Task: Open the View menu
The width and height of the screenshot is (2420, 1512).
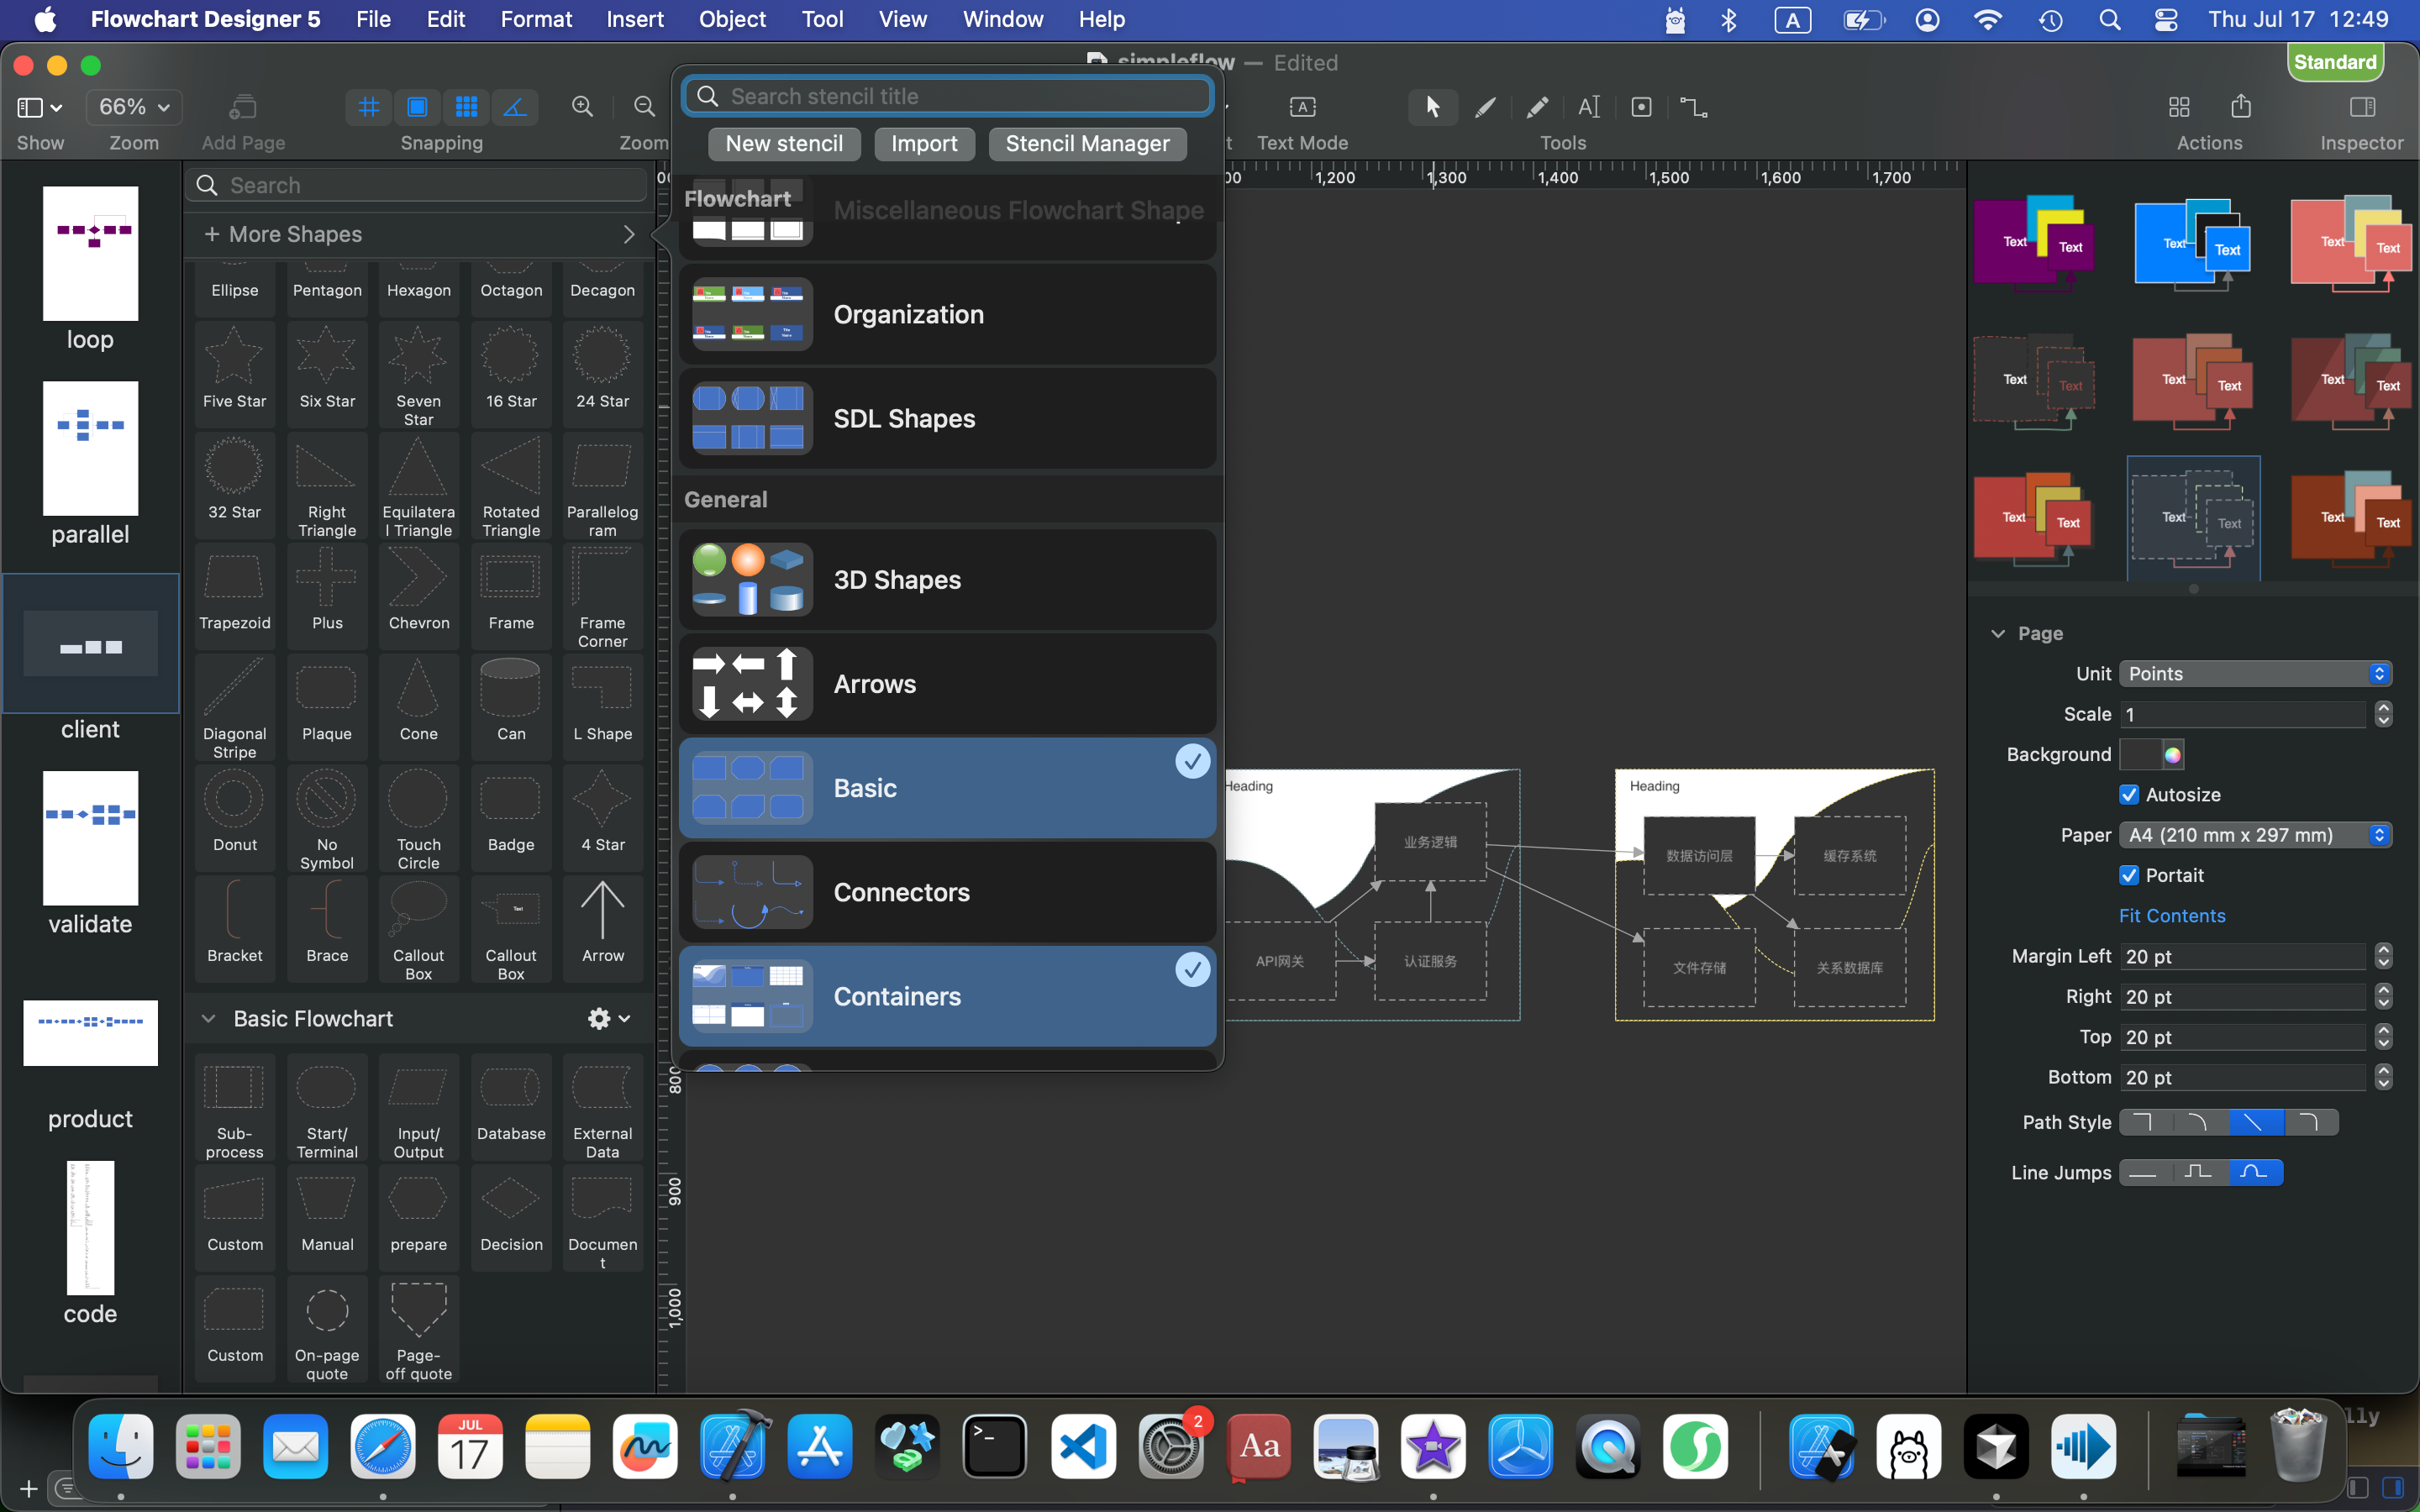Action: [902, 19]
